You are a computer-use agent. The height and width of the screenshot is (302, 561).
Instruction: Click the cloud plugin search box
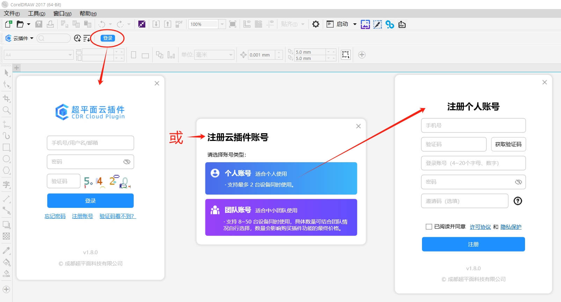[x=53, y=38]
